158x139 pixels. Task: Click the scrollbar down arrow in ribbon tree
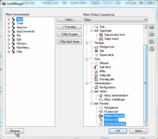point(145,124)
